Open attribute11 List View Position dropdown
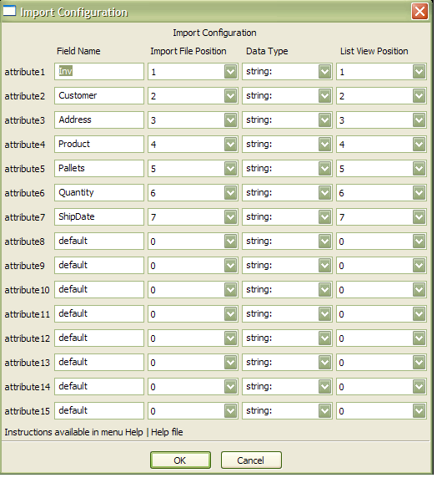The width and height of the screenshot is (437, 478). [x=419, y=313]
